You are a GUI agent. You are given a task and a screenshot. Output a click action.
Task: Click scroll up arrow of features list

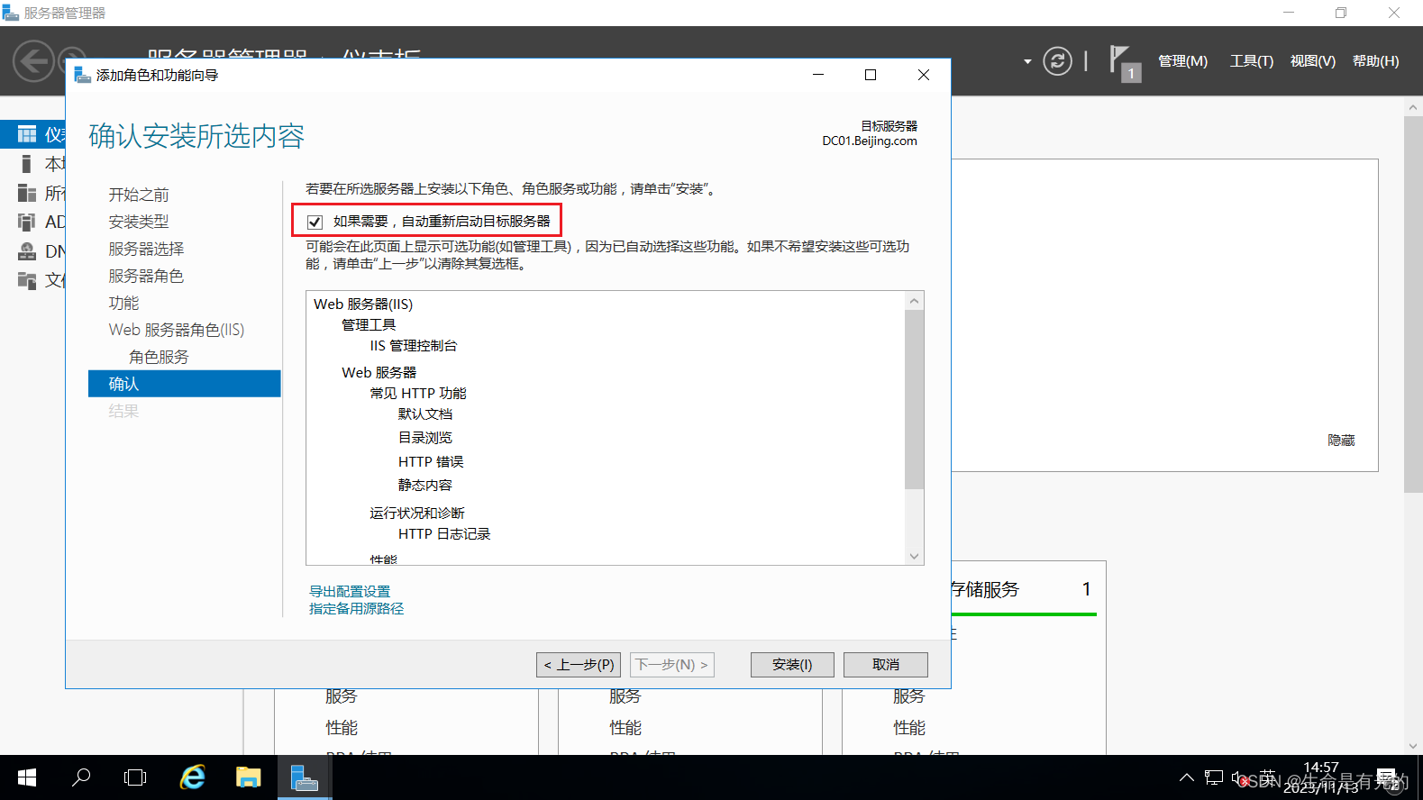(x=915, y=301)
